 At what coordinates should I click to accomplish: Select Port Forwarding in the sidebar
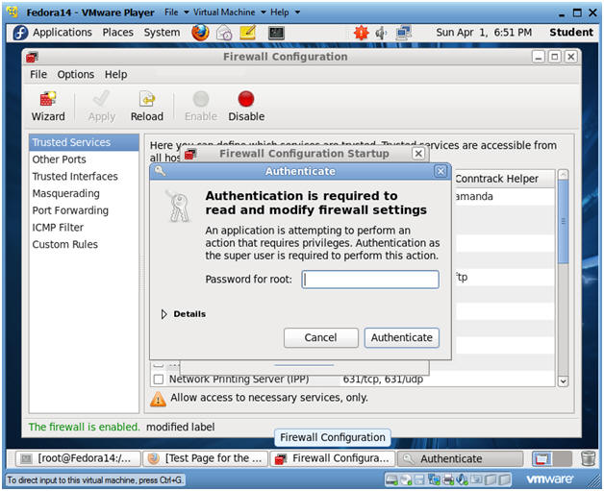[x=70, y=210]
